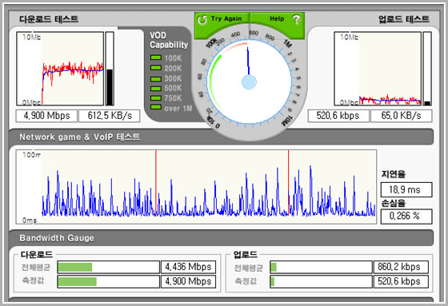Click the first red spike marker in latency graph

[156, 182]
